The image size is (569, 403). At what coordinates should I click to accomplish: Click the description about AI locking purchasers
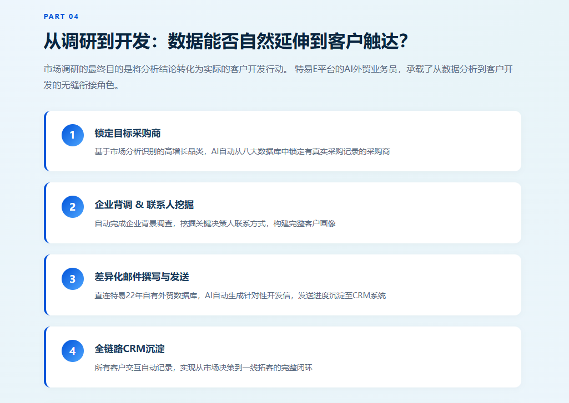tap(242, 151)
